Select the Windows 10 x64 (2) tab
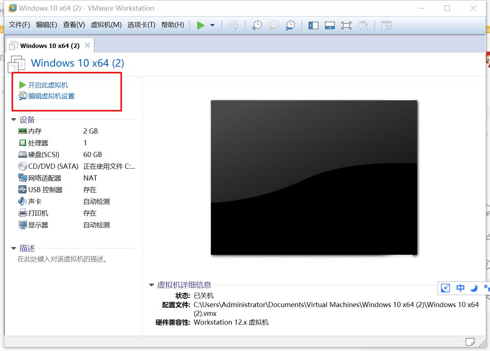Screen dimensions: 490x351 pyautogui.click(x=50, y=46)
